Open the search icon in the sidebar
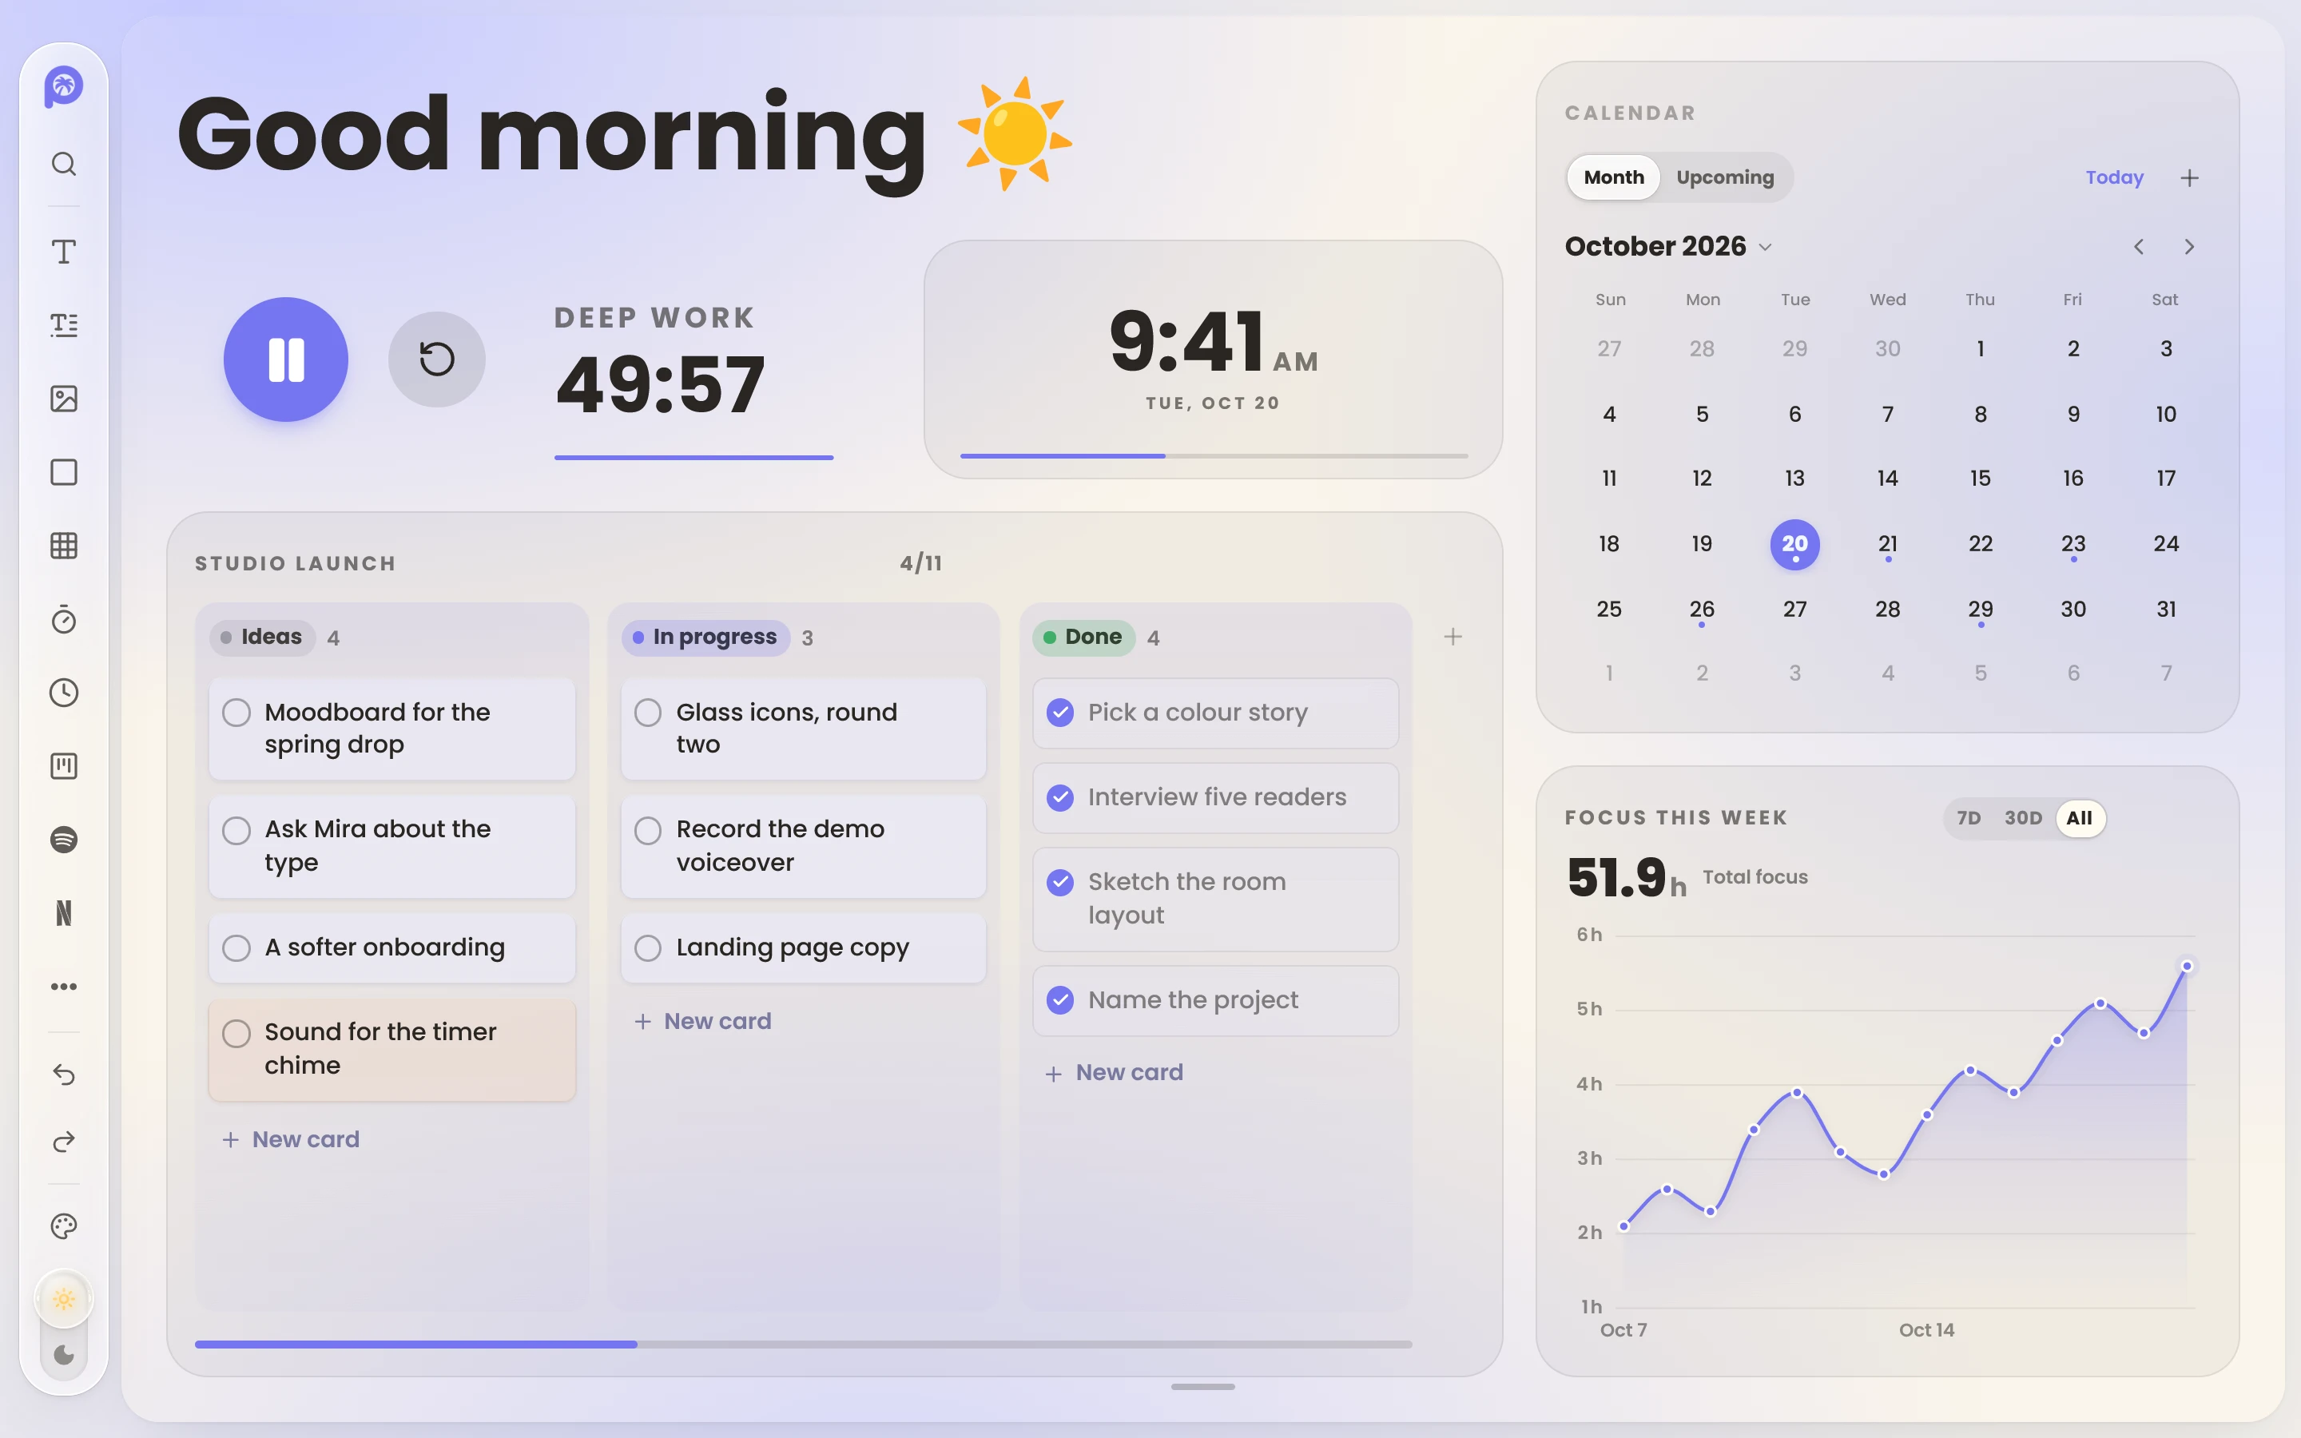2301x1438 pixels. click(64, 165)
